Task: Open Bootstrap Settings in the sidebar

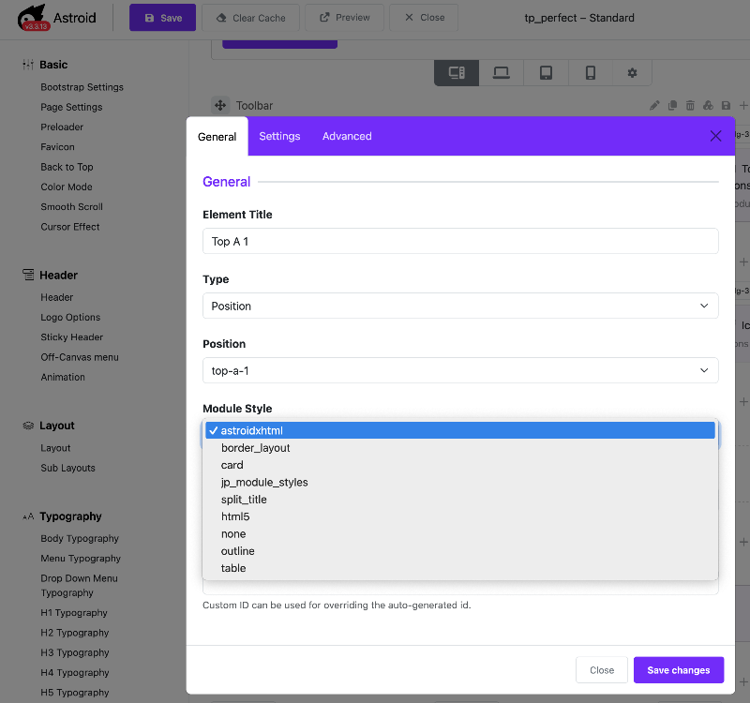Action: point(82,87)
